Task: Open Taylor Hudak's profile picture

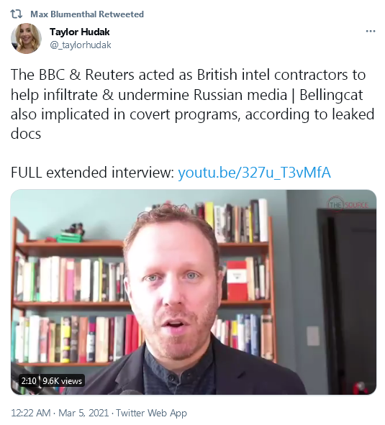Action: point(26,38)
